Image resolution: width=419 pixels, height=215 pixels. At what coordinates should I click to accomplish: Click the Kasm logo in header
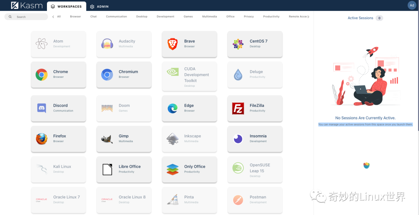pyautogui.click(x=27, y=5)
